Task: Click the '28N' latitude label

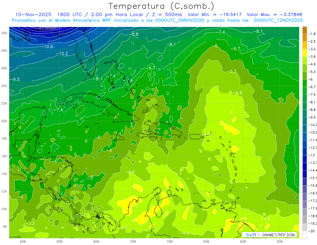Action: pos(4,50)
